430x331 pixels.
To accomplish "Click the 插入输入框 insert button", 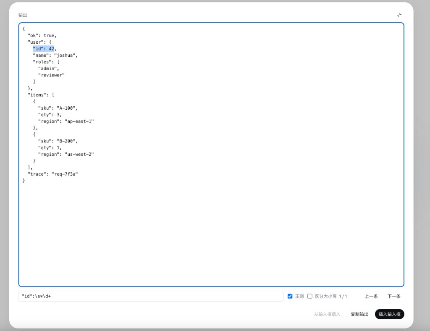I will click(389, 314).
